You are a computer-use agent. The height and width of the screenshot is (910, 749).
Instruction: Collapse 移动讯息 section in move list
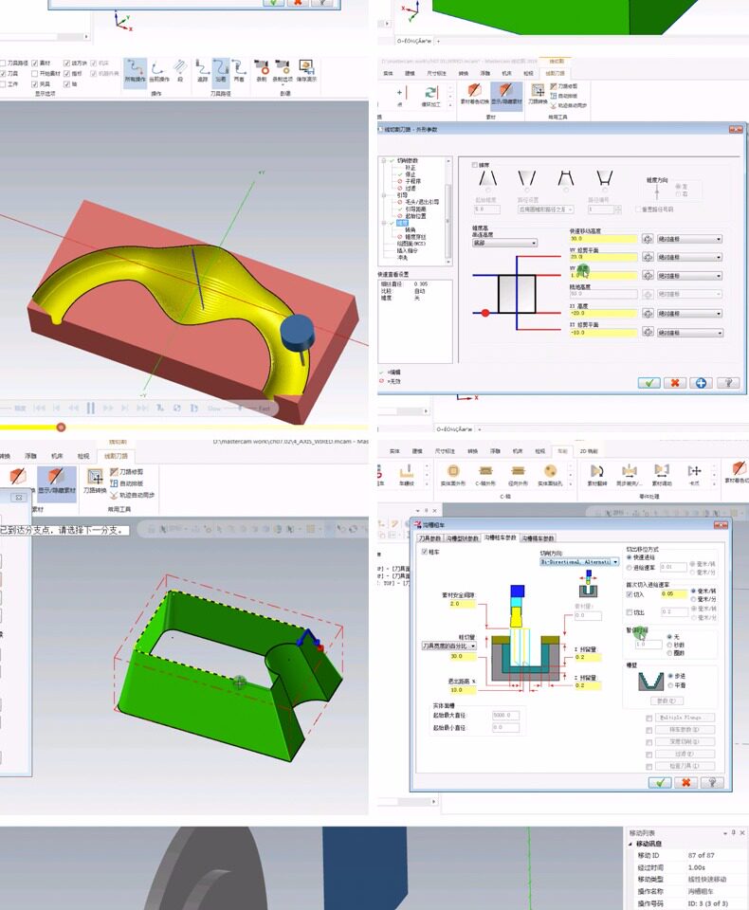click(631, 844)
